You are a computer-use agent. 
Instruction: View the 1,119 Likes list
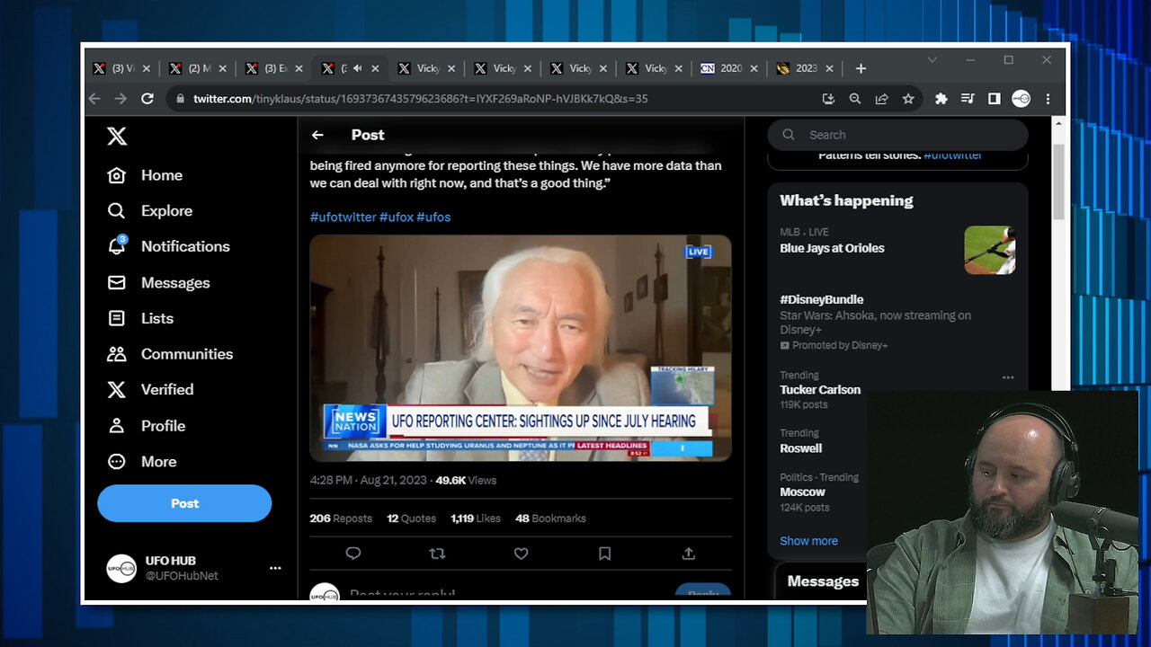coord(476,518)
